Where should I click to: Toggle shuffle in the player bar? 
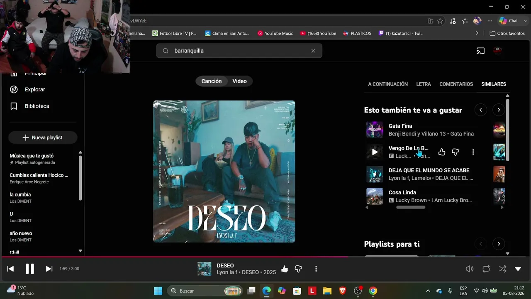click(x=502, y=269)
